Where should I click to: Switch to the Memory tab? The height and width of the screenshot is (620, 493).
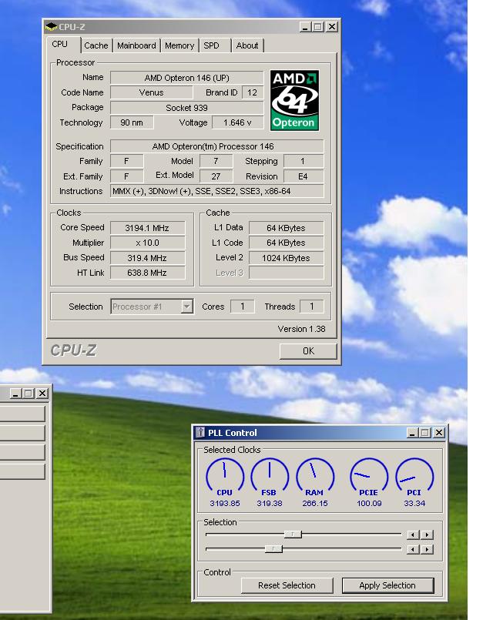(x=179, y=45)
